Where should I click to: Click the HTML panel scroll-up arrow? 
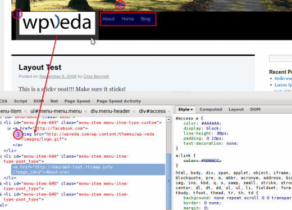[x=168, y=119]
